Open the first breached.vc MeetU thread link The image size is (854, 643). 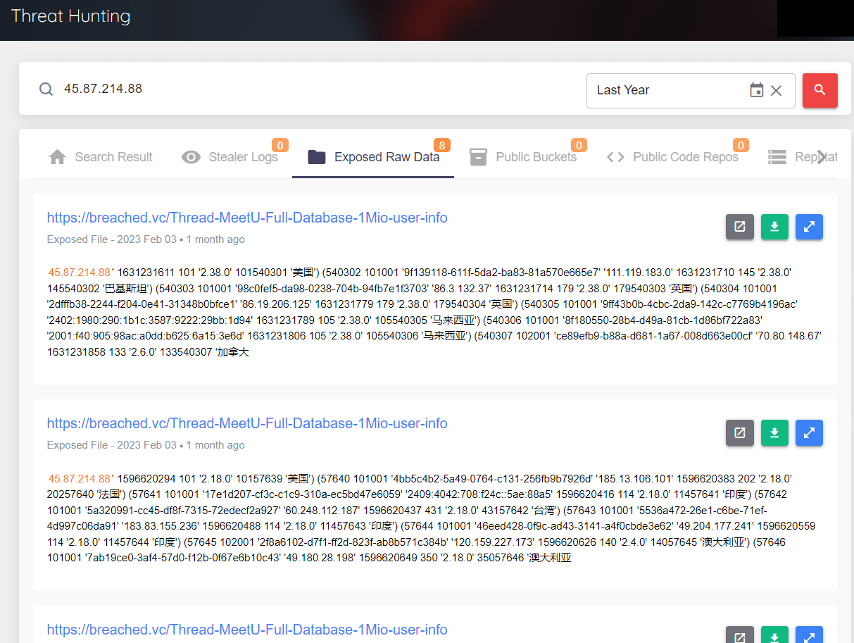(247, 218)
